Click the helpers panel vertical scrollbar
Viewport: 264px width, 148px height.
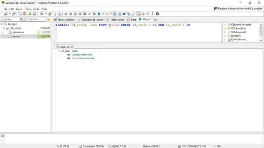[261, 32]
